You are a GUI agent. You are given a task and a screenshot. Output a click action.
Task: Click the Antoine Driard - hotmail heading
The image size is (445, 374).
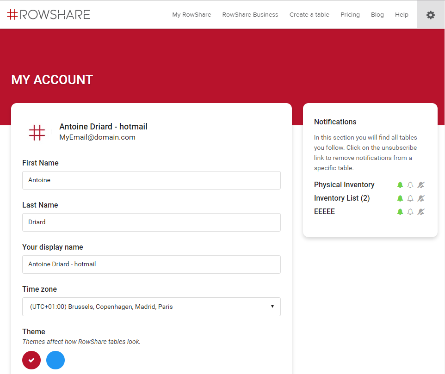point(103,127)
